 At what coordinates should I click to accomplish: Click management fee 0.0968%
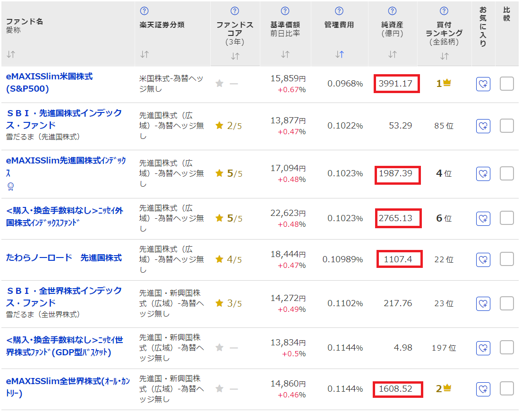click(345, 84)
